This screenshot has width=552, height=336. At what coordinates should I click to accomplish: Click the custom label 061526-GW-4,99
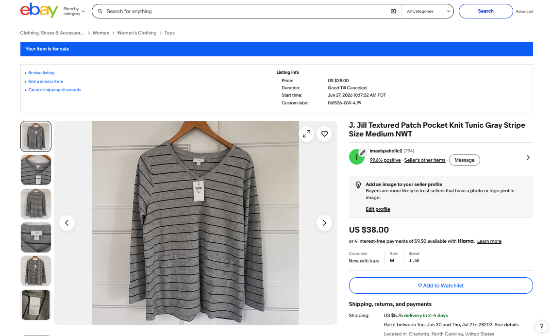pos(344,103)
